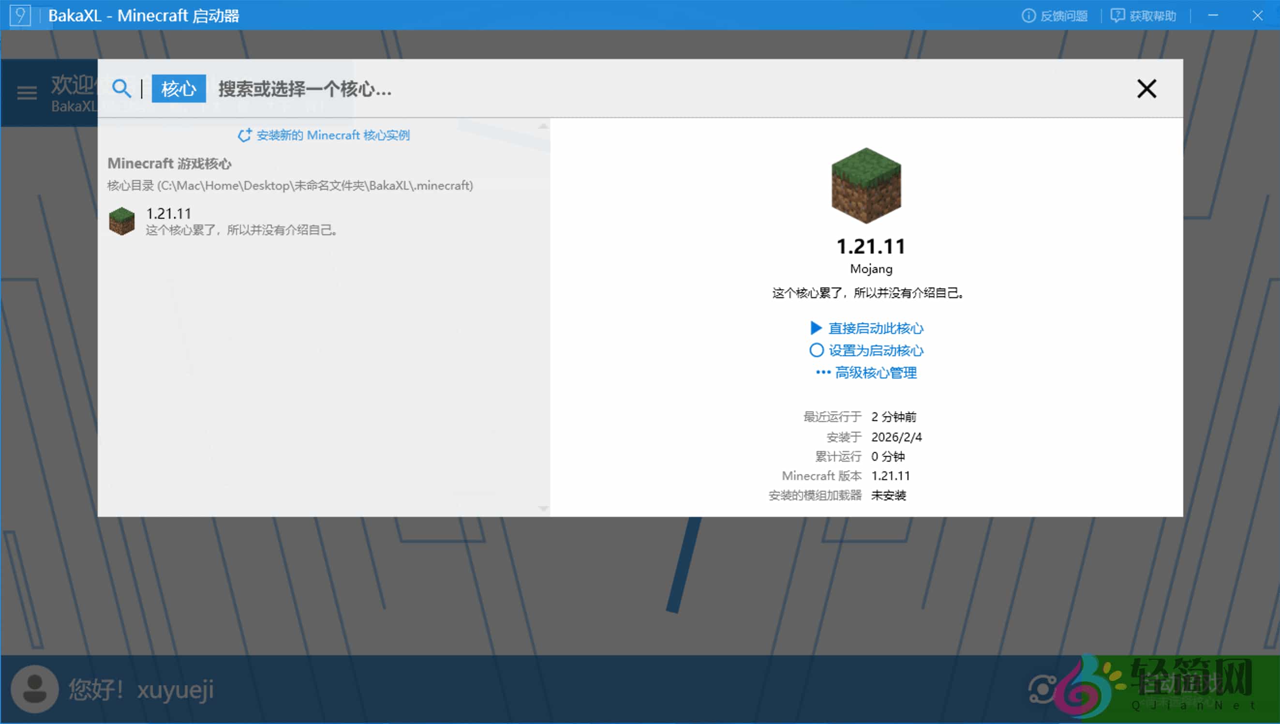Image resolution: width=1280 pixels, height=724 pixels.
Task: Open the hamburger menu at top left
Action: tap(26, 92)
